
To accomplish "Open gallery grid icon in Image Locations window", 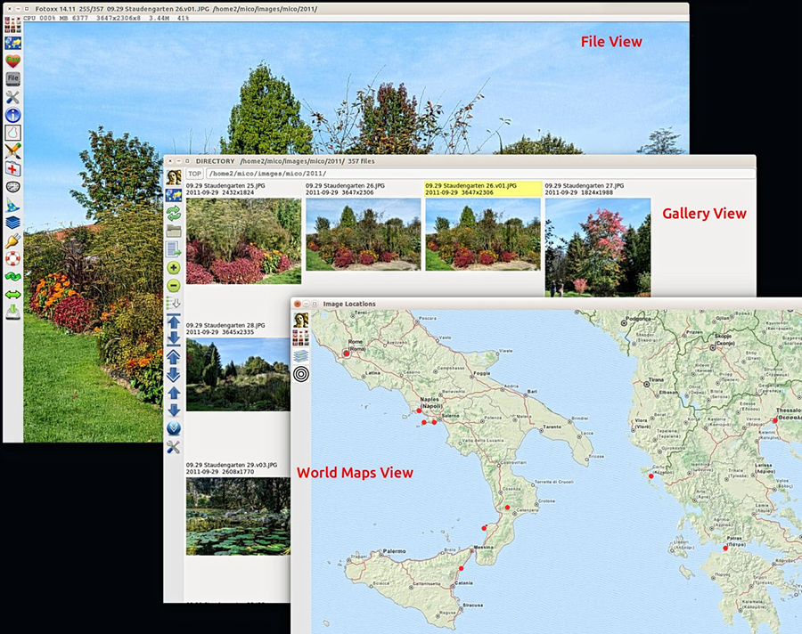I will coord(301,337).
